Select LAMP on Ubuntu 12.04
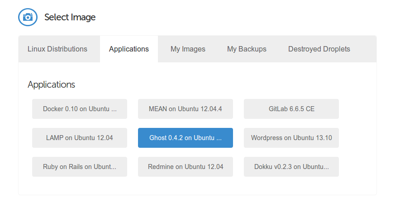The width and height of the screenshot is (395, 202). (x=80, y=138)
